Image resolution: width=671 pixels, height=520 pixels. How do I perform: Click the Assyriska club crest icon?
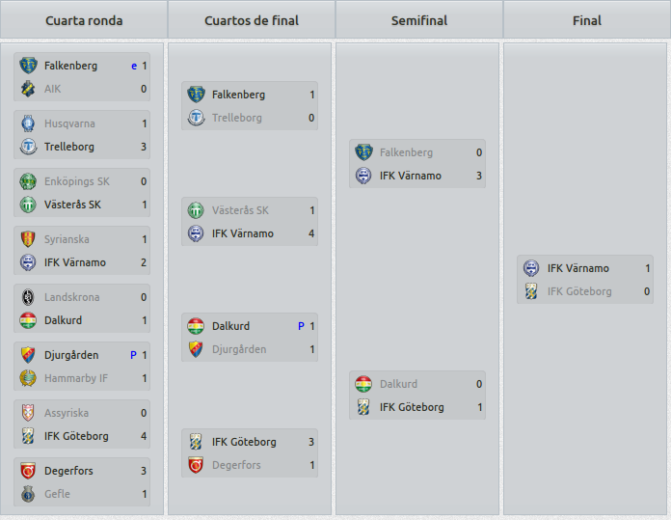pos(28,413)
